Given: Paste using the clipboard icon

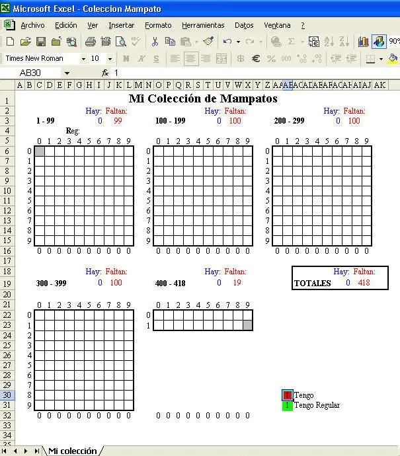Looking at the screenshot, I should pos(186,42).
